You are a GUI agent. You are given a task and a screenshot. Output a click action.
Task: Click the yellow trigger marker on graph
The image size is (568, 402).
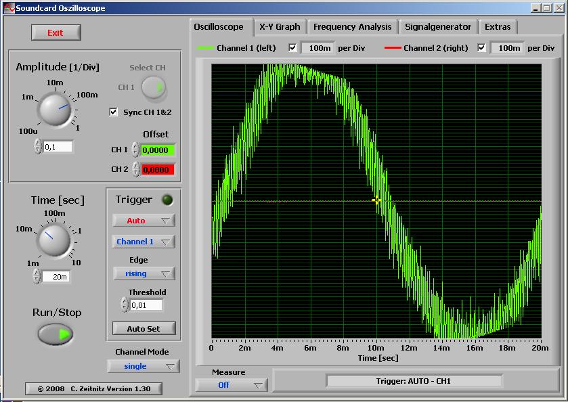point(376,200)
